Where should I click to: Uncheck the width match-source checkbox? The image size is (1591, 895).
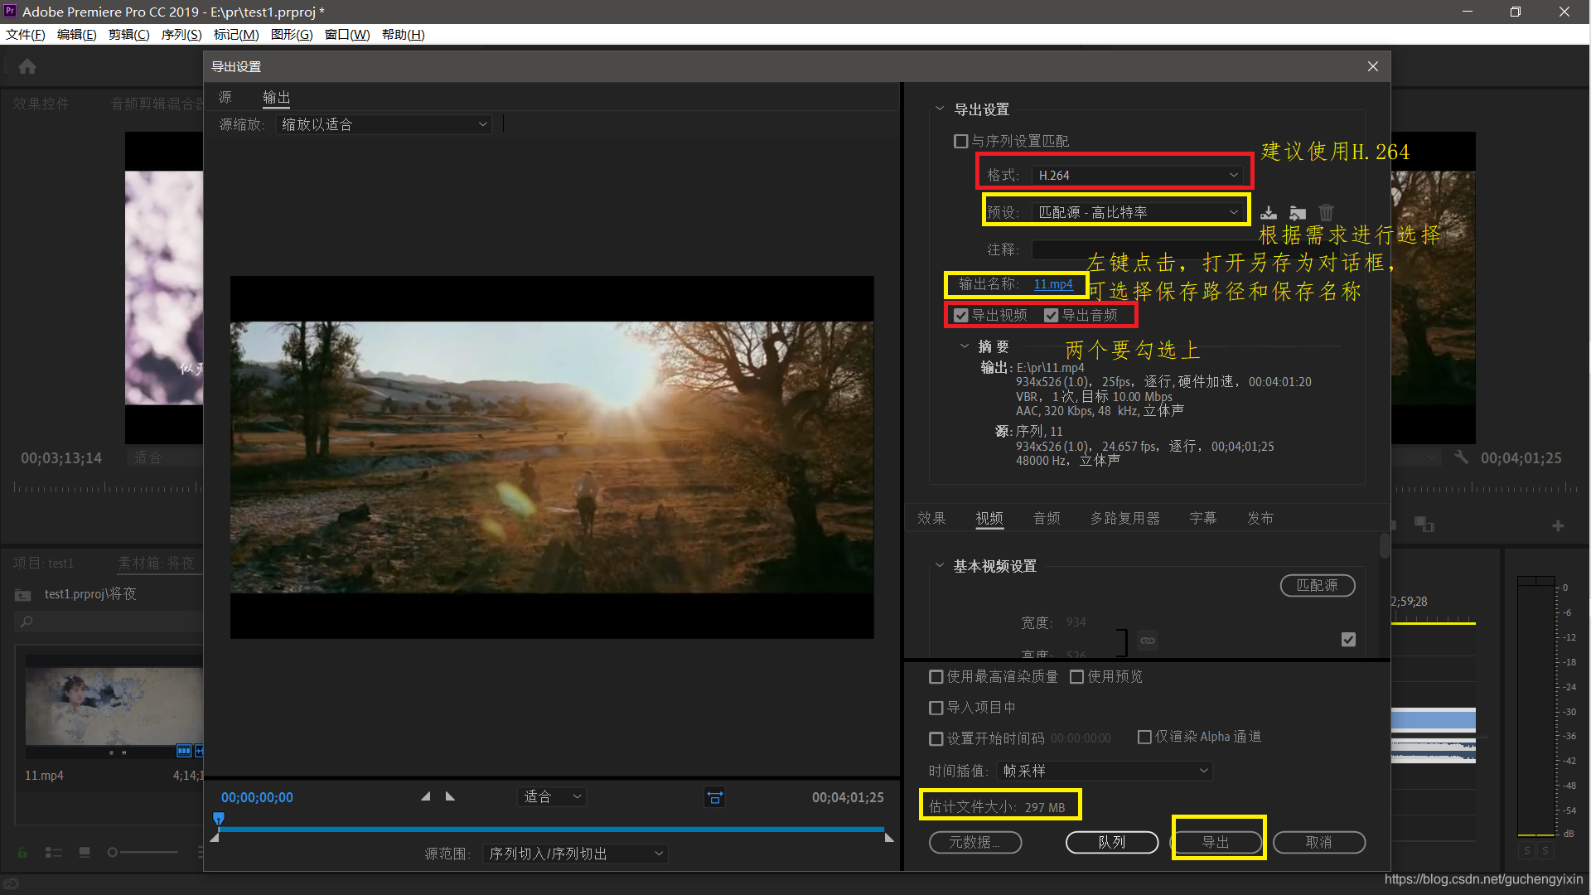click(1348, 639)
